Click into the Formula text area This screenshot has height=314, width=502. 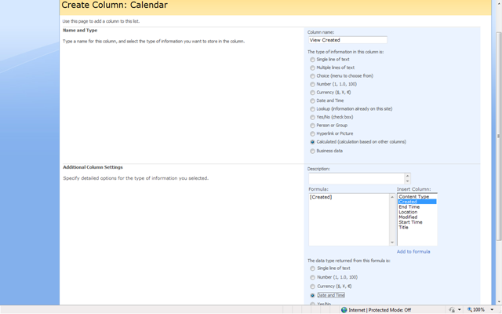point(349,220)
